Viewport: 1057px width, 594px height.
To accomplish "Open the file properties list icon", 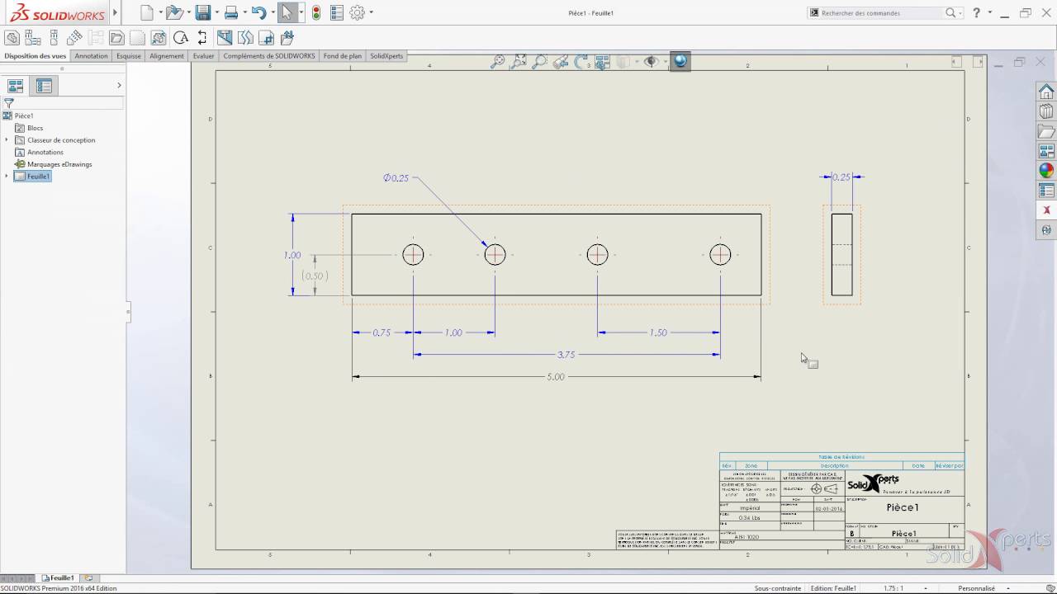I will click(x=336, y=12).
